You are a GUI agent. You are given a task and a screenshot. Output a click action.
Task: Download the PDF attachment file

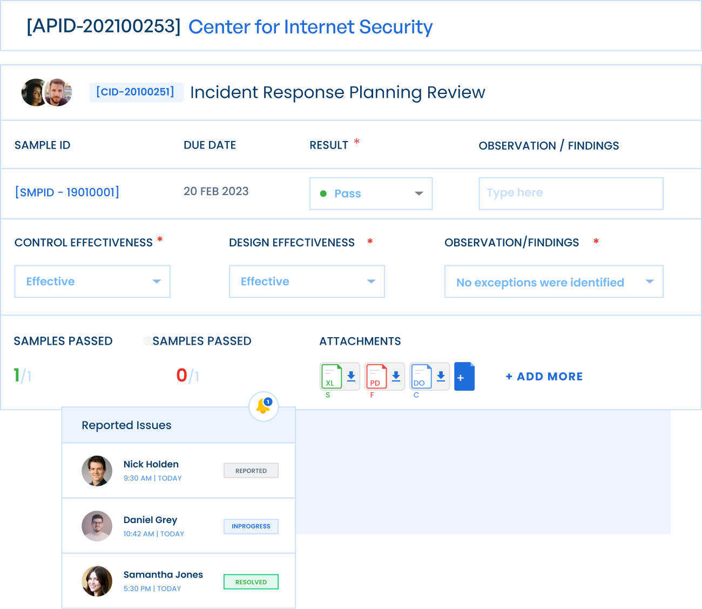point(396,376)
